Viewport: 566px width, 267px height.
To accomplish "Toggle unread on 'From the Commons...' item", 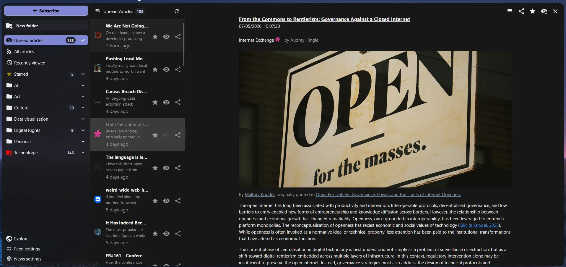I will tap(167, 135).
